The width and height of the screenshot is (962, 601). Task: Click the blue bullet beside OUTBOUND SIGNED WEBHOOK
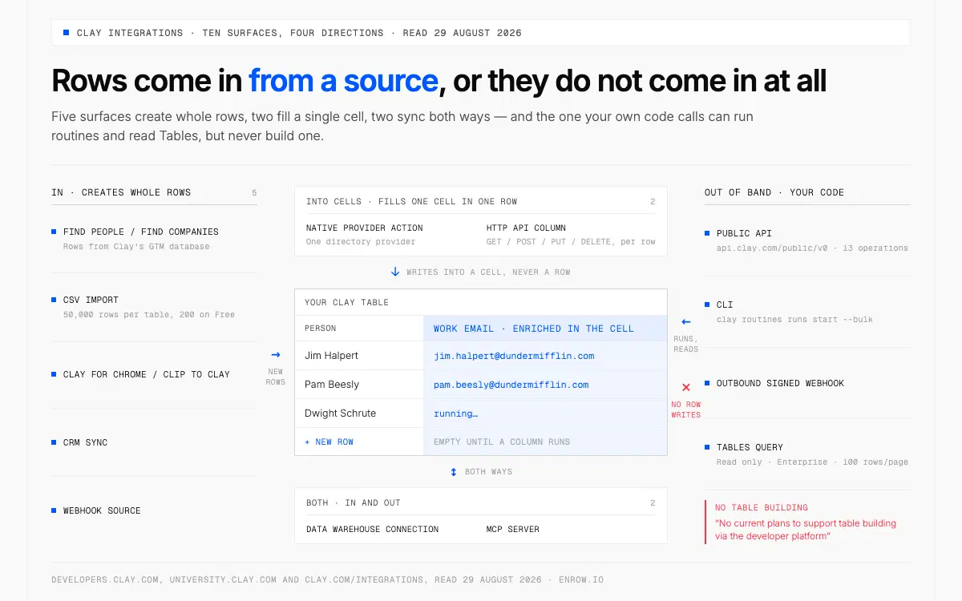pyautogui.click(x=707, y=382)
